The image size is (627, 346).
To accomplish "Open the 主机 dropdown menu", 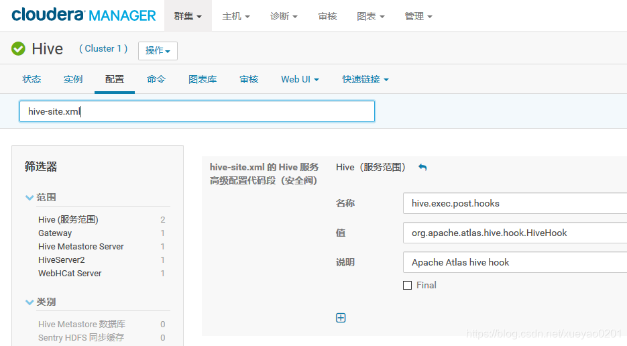I will point(236,16).
